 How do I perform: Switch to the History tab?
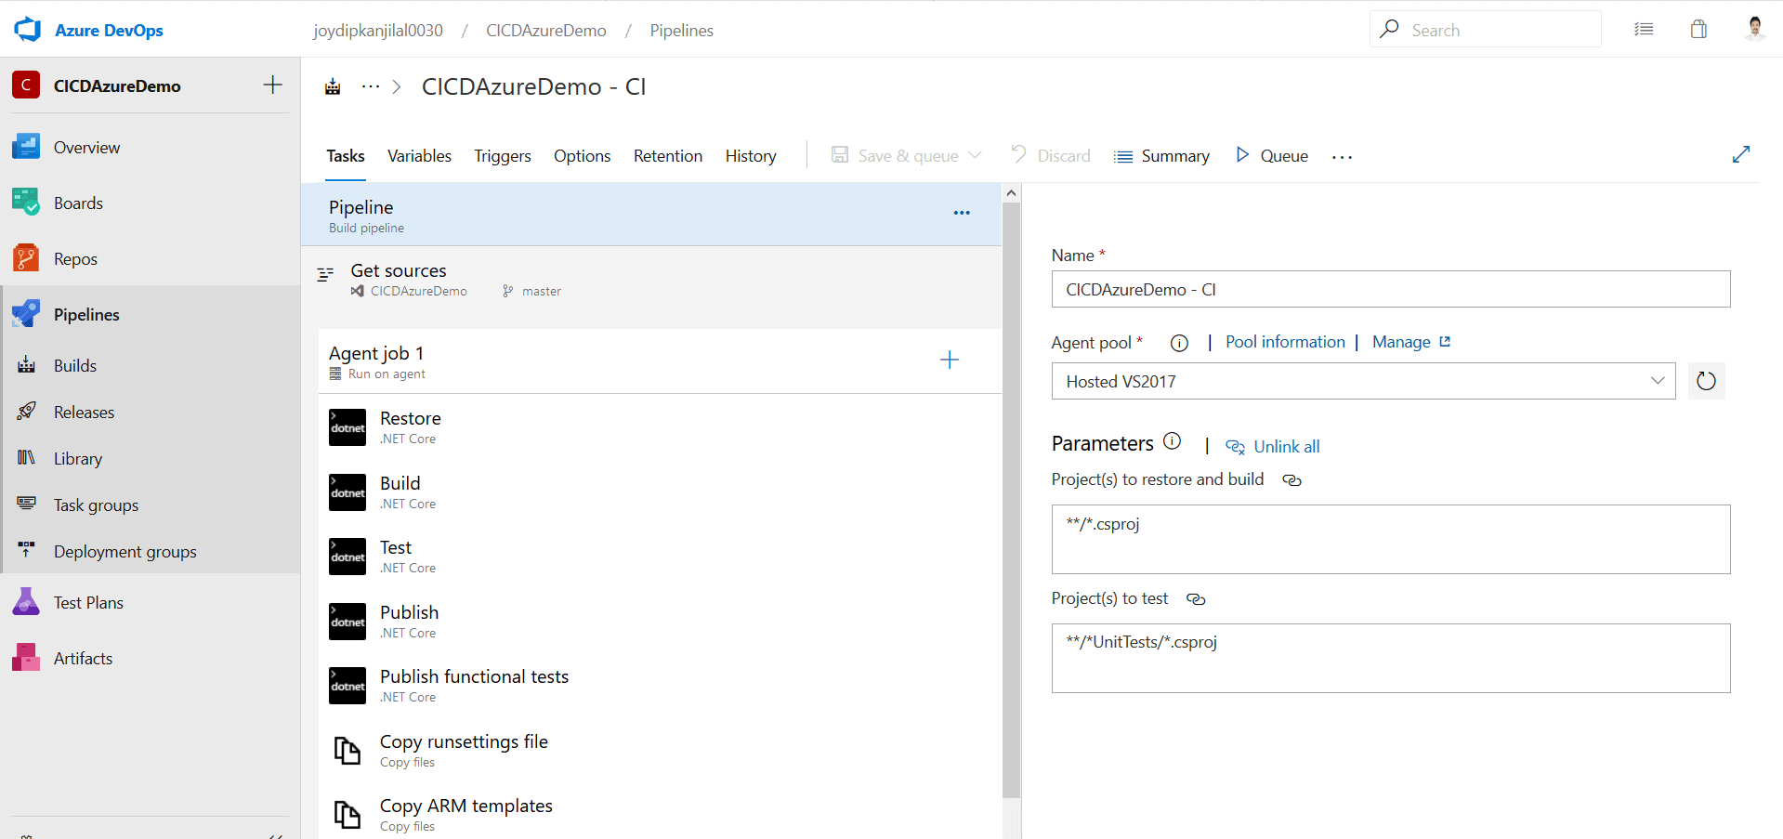click(x=751, y=156)
